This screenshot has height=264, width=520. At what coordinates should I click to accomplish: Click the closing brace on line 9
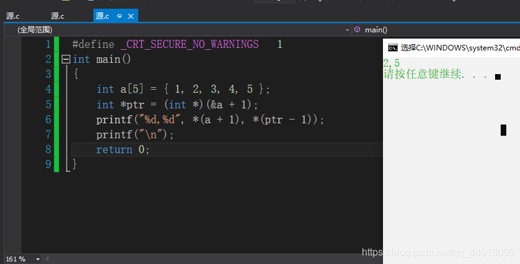click(74, 164)
